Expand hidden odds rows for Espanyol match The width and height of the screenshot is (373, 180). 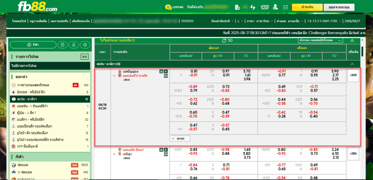[180, 138]
